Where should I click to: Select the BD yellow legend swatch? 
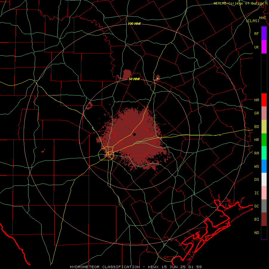(x=264, y=127)
